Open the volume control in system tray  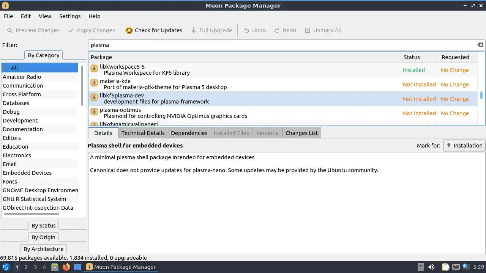(431, 267)
